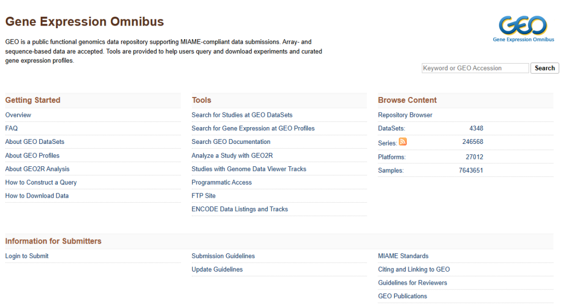Open the Overview link

click(x=18, y=115)
